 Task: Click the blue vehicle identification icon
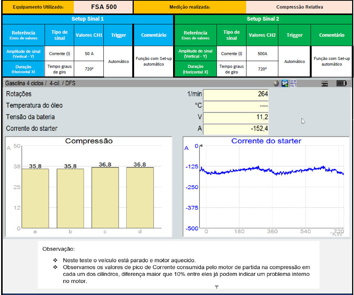285,84
